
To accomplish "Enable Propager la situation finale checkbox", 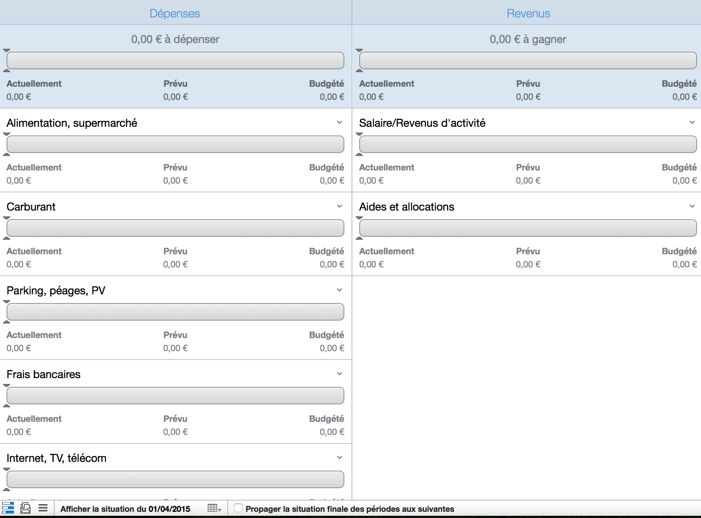I will (x=238, y=508).
